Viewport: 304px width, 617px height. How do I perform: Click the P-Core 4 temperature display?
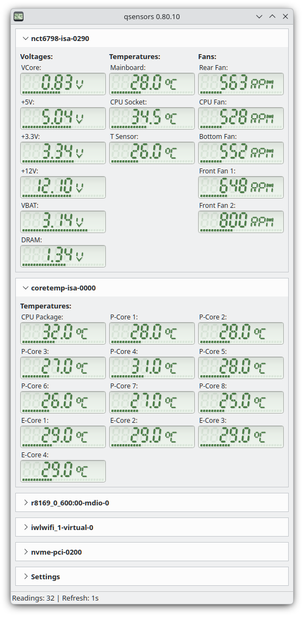(x=152, y=368)
